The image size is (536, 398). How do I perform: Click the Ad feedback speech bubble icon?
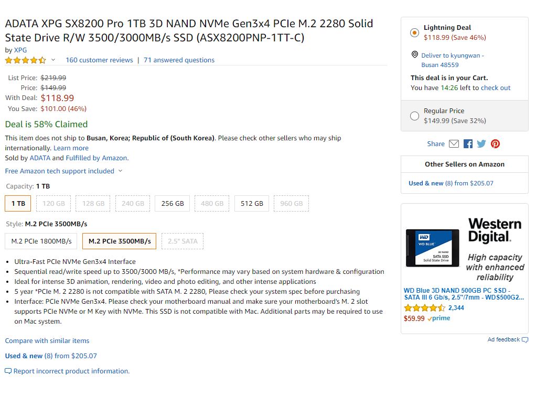(525, 340)
